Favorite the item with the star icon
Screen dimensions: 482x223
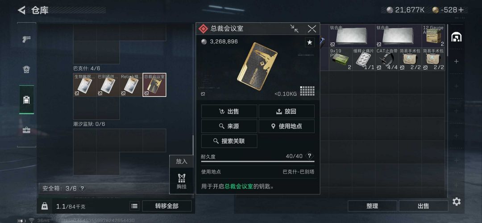[310, 42]
